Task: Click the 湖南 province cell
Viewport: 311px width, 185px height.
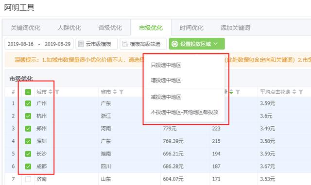Action: click(x=106, y=154)
